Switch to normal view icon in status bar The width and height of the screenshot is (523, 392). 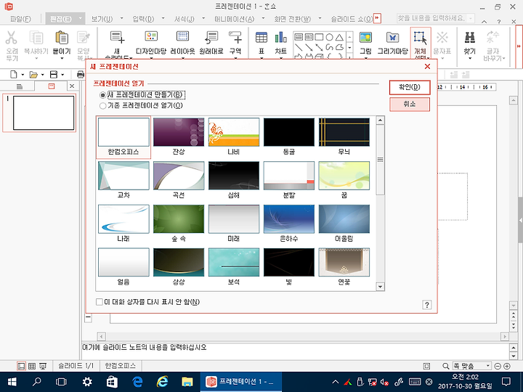click(21, 366)
